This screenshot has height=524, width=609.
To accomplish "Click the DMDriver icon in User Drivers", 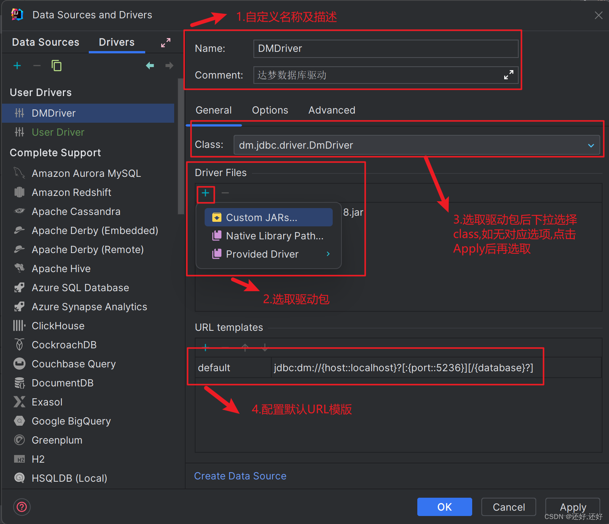I will tap(19, 113).
